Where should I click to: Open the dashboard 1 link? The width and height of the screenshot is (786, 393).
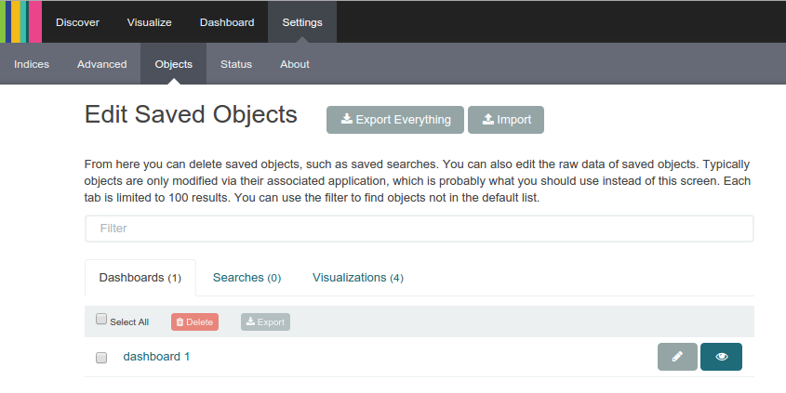[156, 357]
